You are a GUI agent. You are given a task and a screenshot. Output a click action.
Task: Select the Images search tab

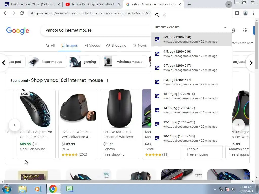tap(69, 46)
